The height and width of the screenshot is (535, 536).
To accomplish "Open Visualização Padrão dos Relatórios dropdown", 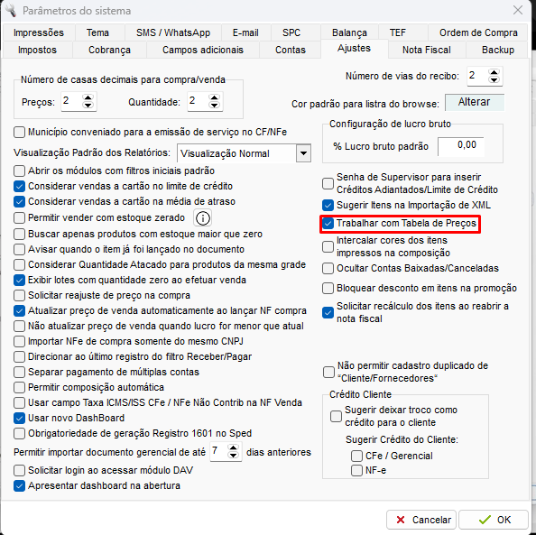I will [303, 153].
